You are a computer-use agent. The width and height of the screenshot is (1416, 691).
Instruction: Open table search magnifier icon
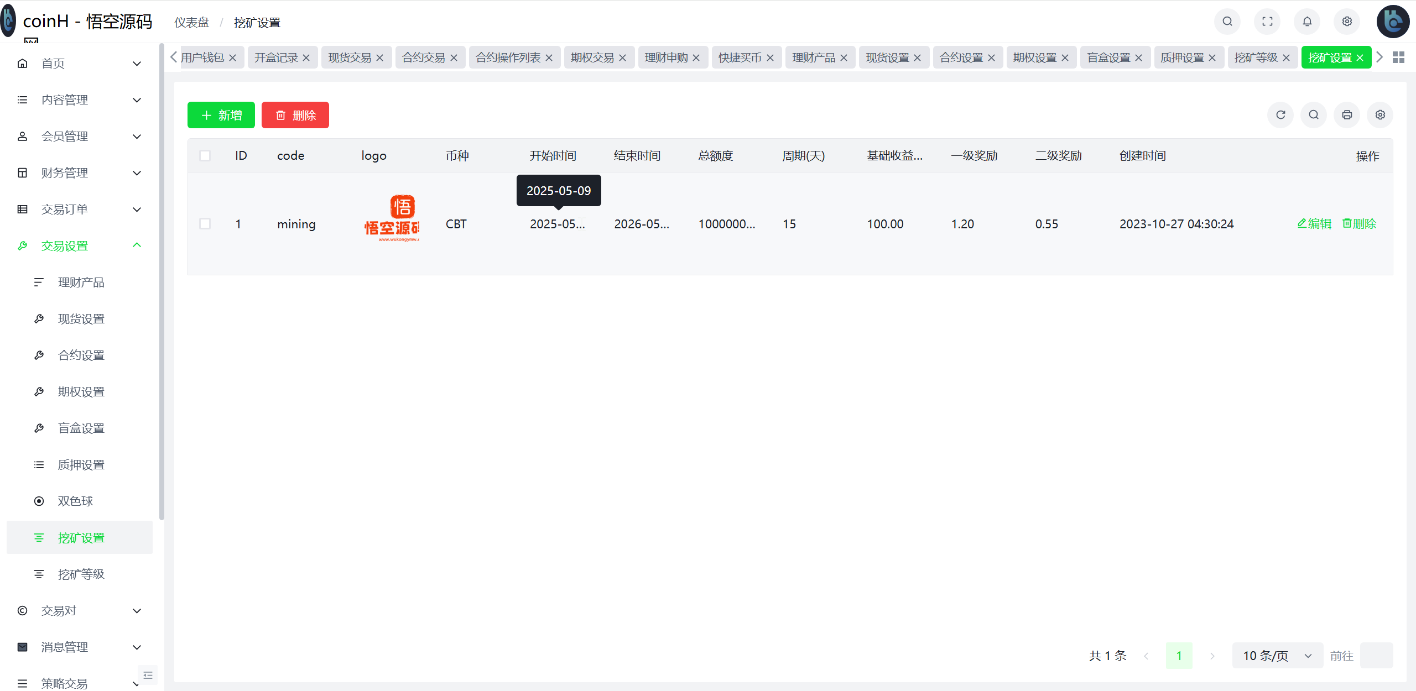click(x=1314, y=115)
